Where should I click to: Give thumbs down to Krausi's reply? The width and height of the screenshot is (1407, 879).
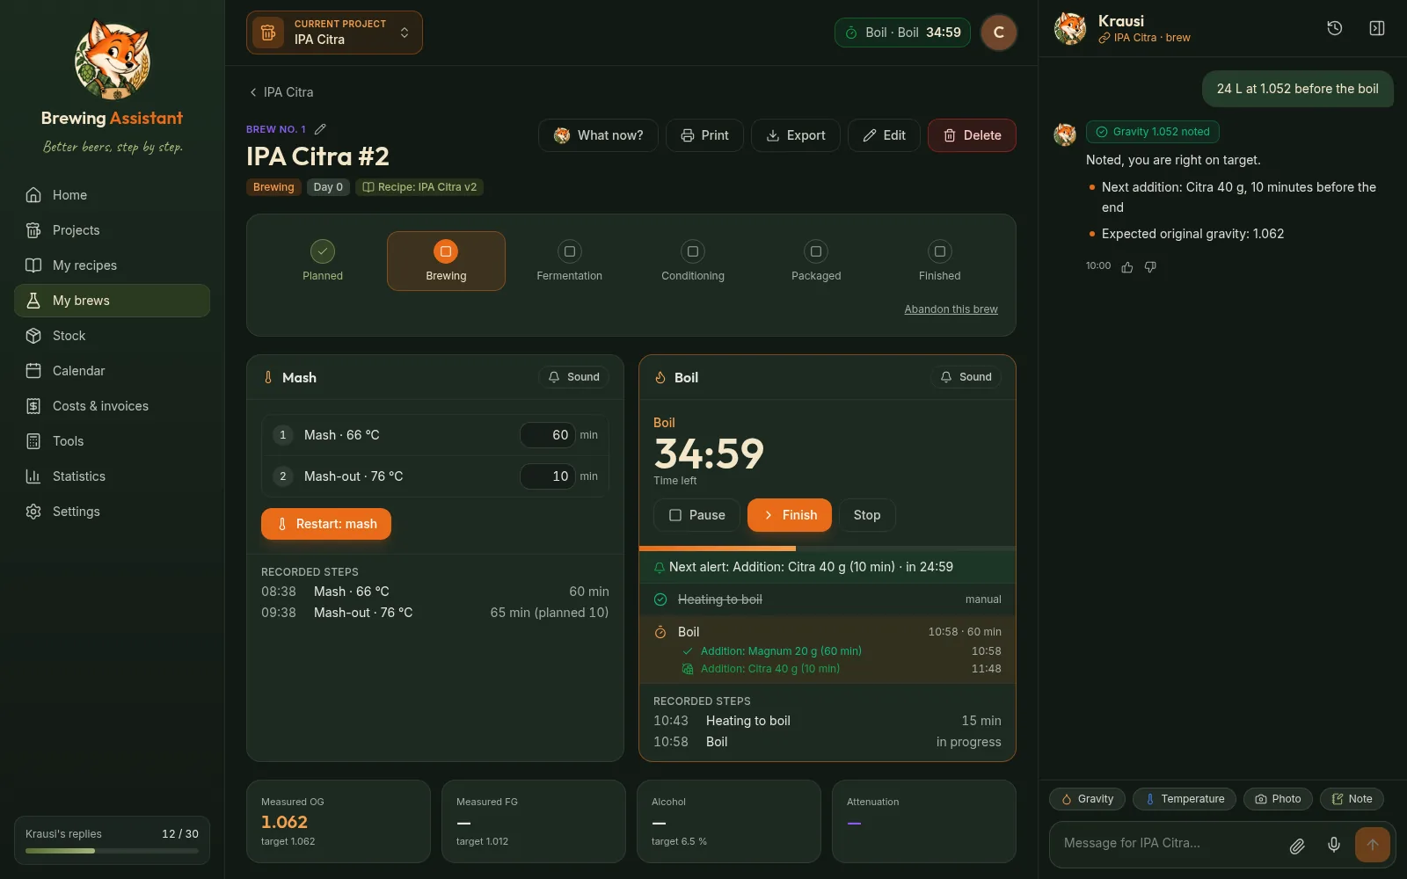1150,267
